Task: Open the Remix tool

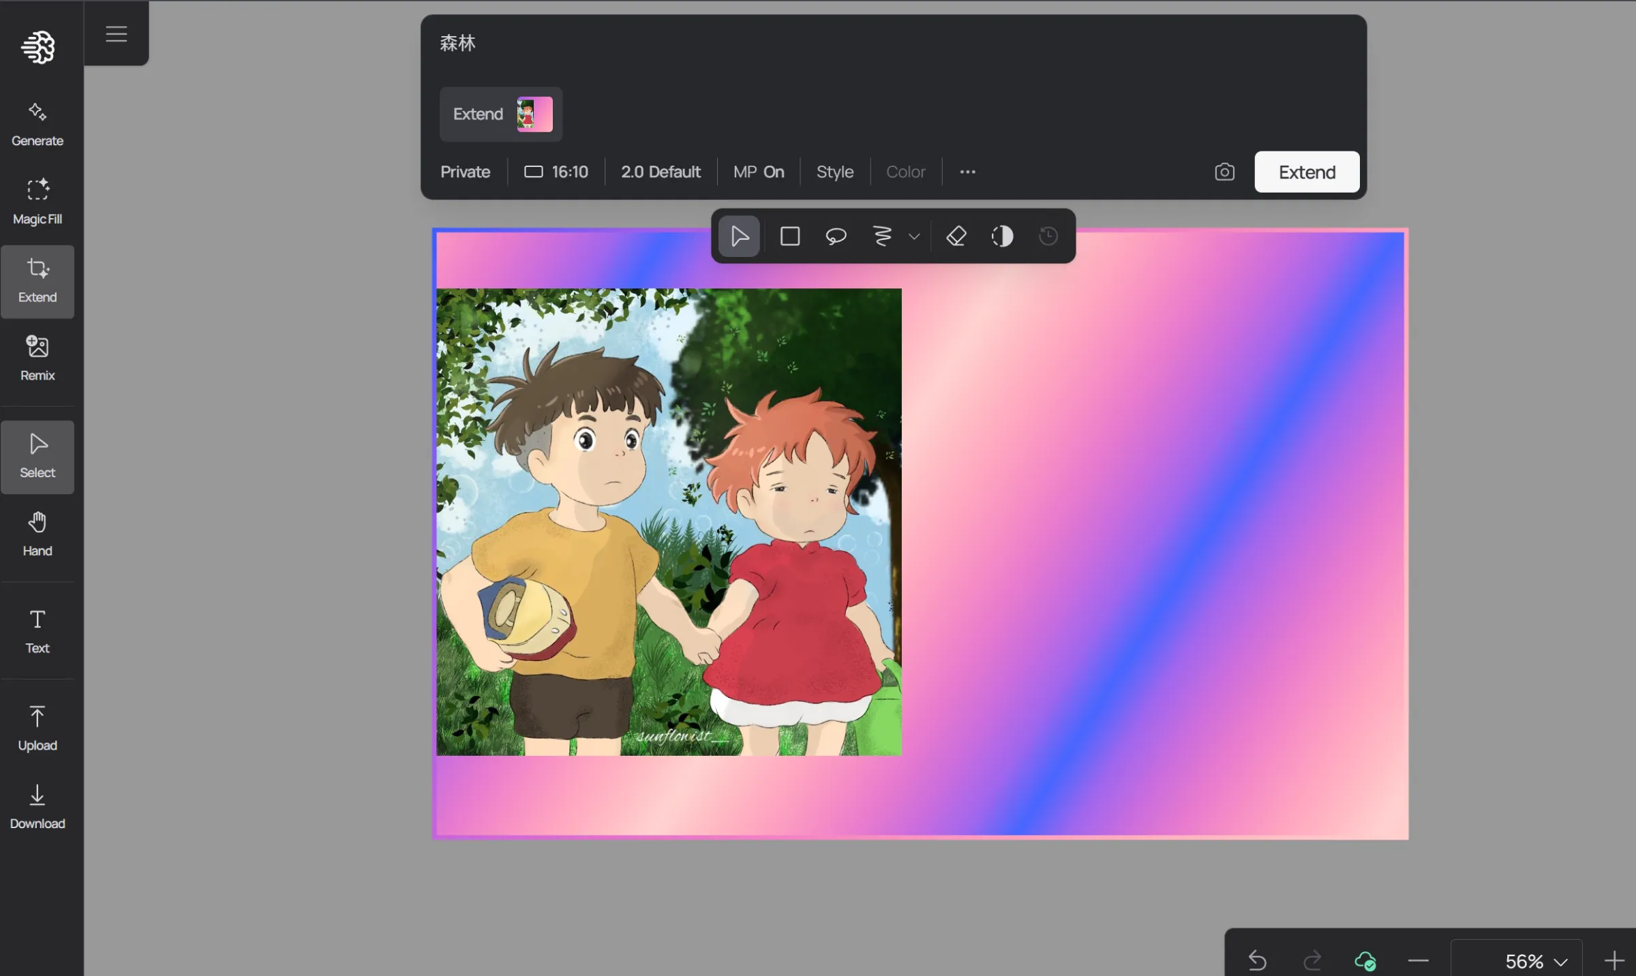Action: 37,359
